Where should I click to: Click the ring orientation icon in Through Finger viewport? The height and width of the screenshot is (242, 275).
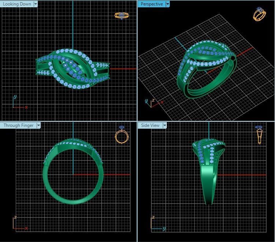(122, 135)
